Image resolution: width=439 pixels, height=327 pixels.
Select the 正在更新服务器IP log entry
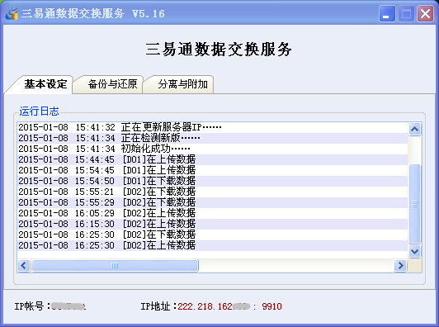pos(213,127)
